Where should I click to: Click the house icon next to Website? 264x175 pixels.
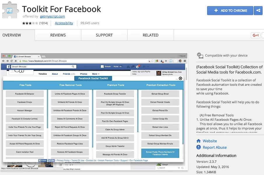pos(199,141)
